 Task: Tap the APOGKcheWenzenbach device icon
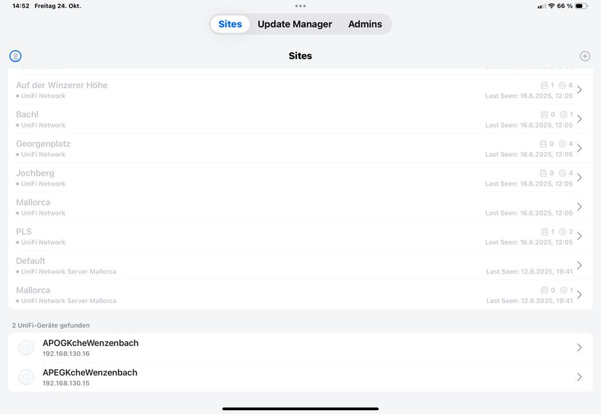[26, 348]
